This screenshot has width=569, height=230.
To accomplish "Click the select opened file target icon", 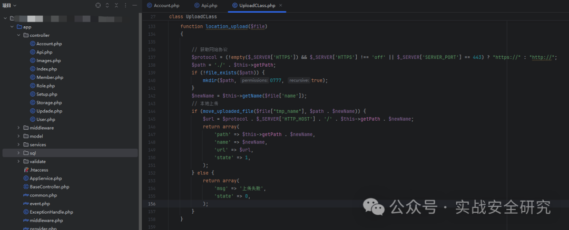I will [98, 5].
